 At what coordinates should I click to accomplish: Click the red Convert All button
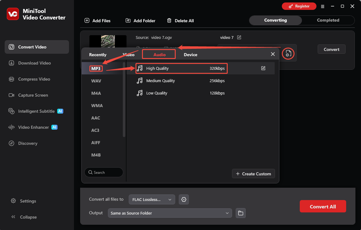[x=323, y=206]
